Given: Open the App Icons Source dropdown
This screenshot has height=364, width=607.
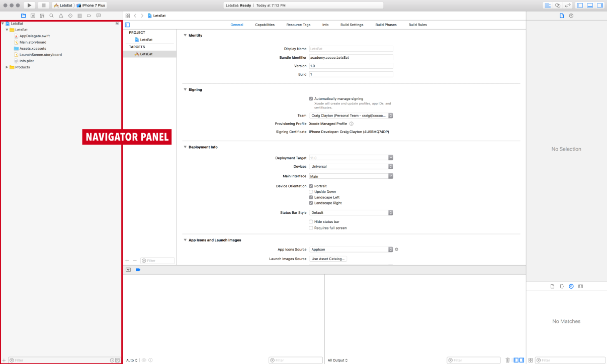Looking at the screenshot, I should [351, 250].
